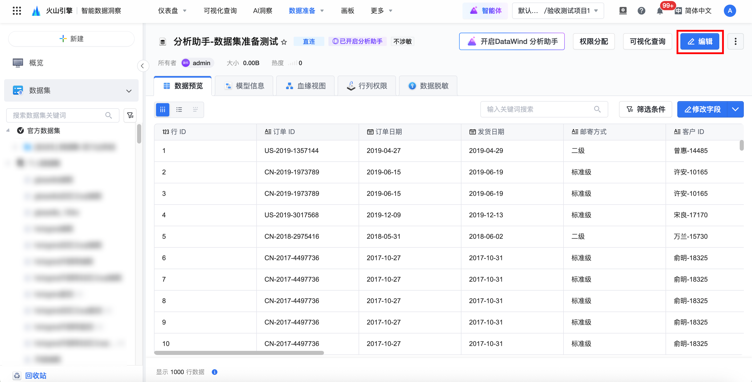
Task: Open the 回收站 link
Action: pyautogui.click(x=36, y=376)
